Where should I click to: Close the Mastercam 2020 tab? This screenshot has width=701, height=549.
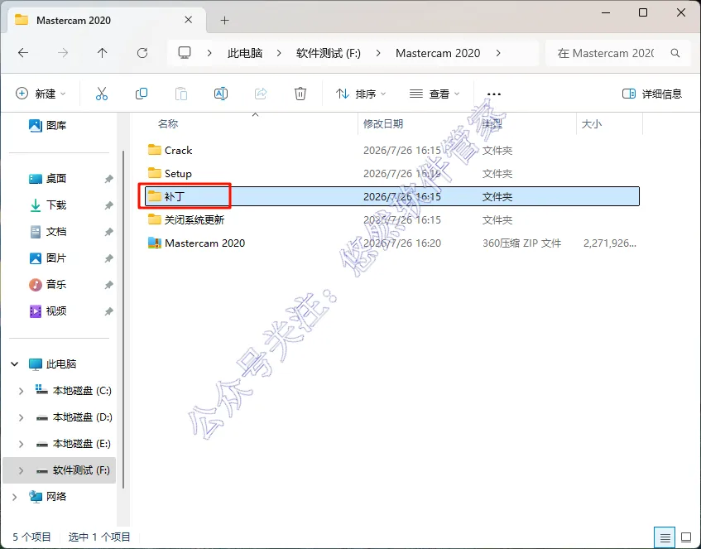tap(188, 20)
